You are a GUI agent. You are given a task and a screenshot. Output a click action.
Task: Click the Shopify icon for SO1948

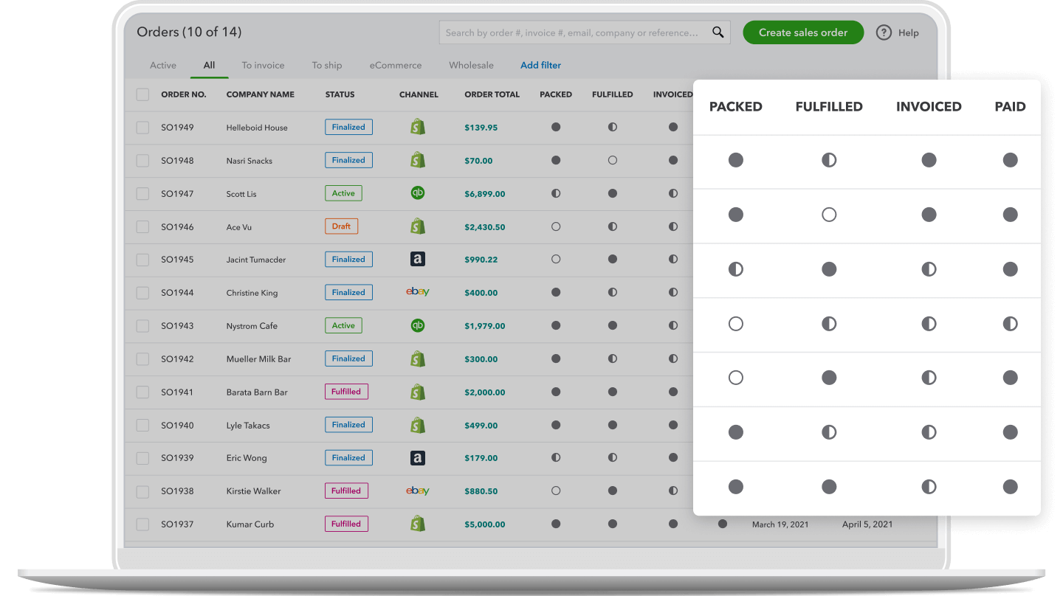click(x=418, y=160)
